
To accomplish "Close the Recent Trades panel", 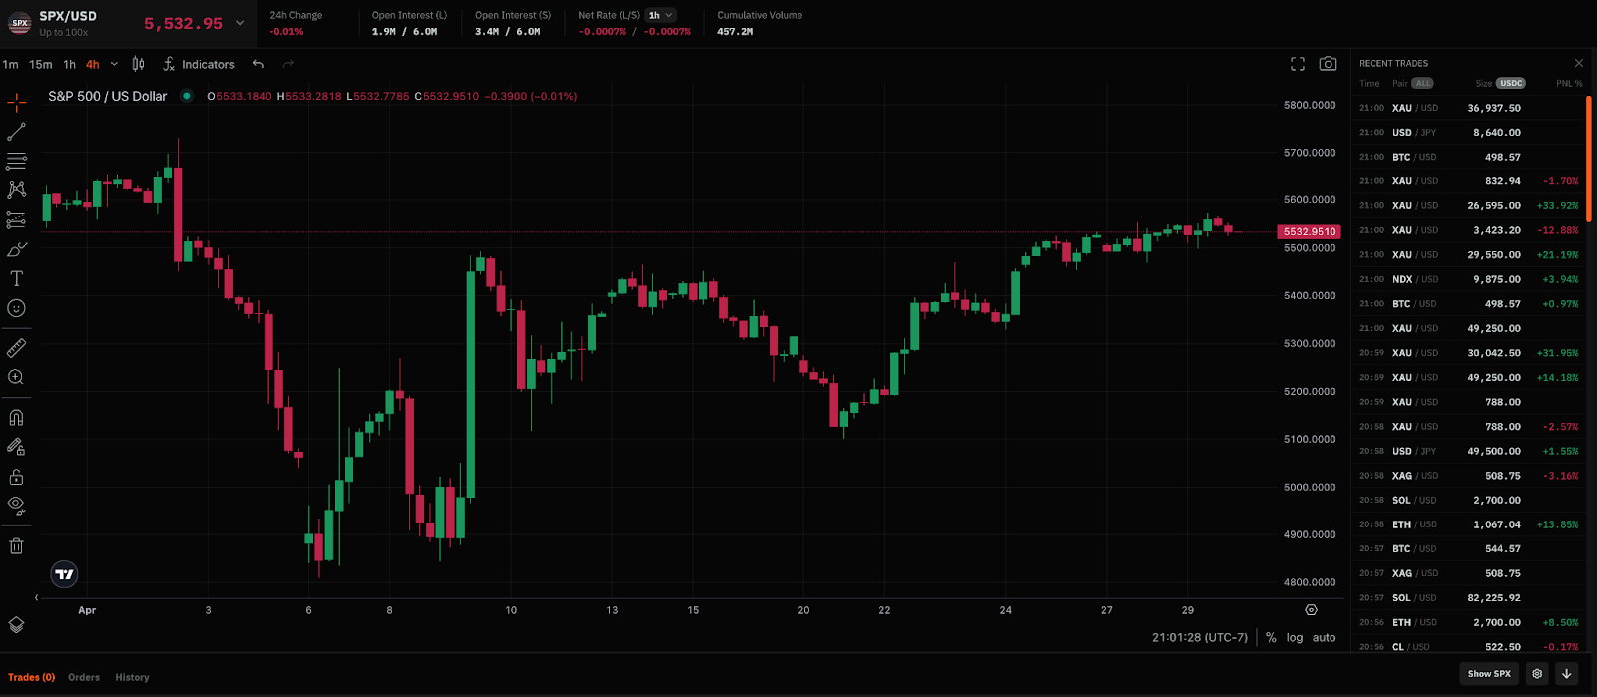I will click(x=1578, y=63).
